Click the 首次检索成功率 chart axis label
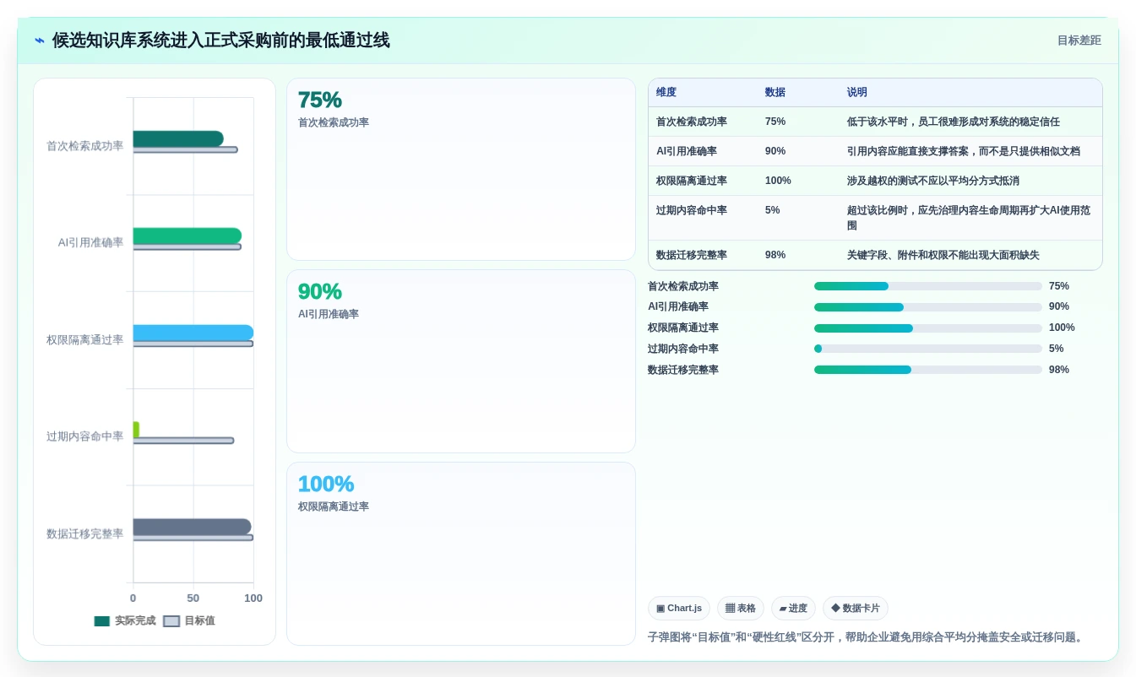The width and height of the screenshot is (1136, 677). pos(84,146)
